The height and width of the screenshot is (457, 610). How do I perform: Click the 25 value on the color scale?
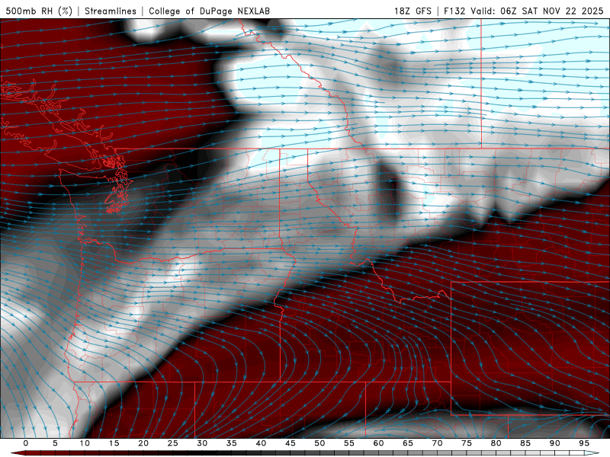173,443
